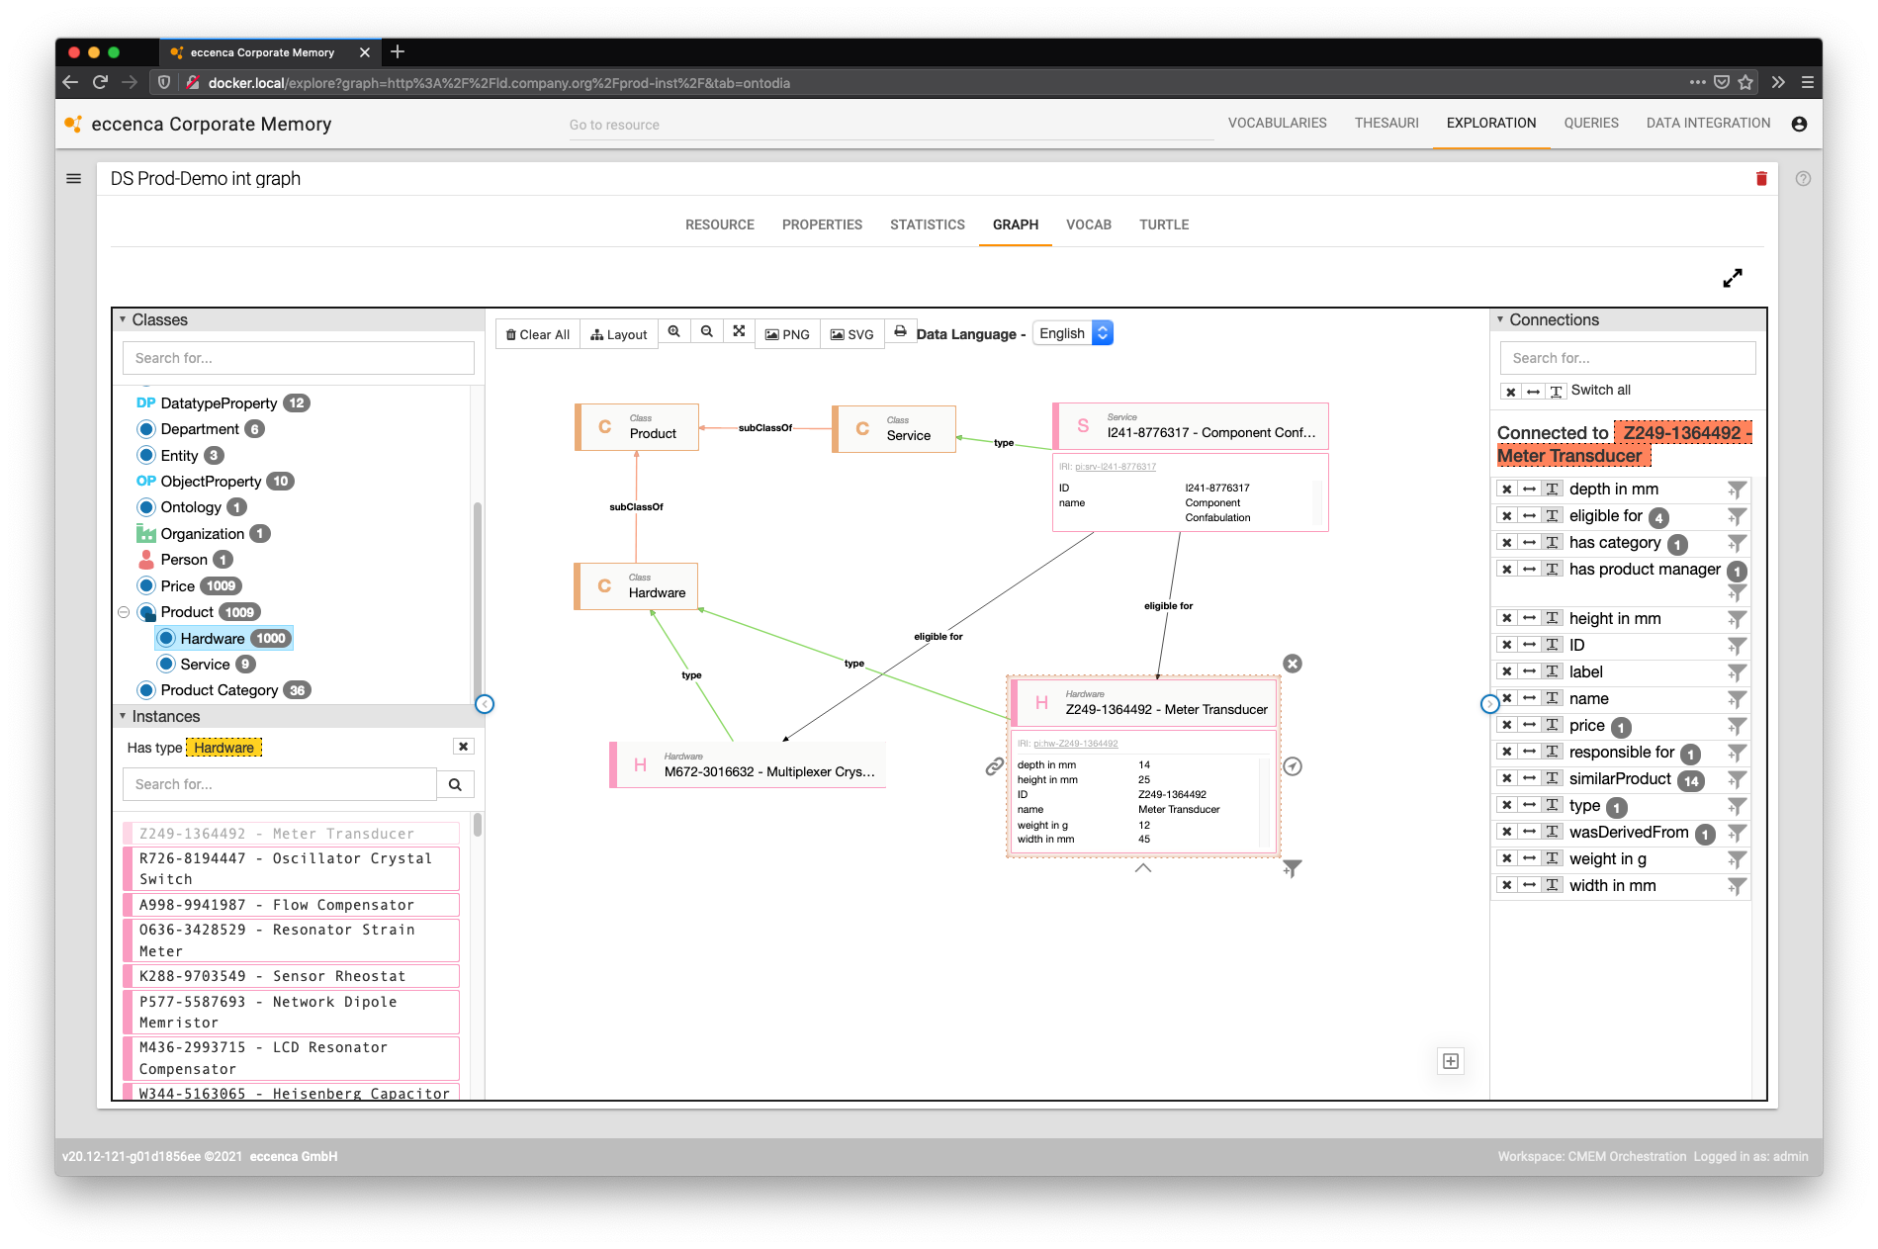Switch to the STATISTICS tab
This screenshot has height=1249, width=1878.
[927, 224]
